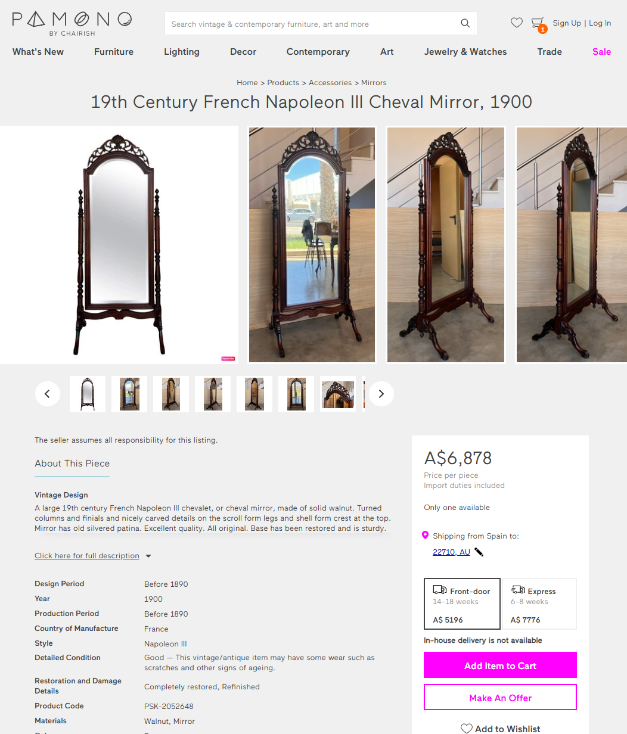627x734 pixels.
Task: Select Front-door delivery option
Action: point(462,604)
